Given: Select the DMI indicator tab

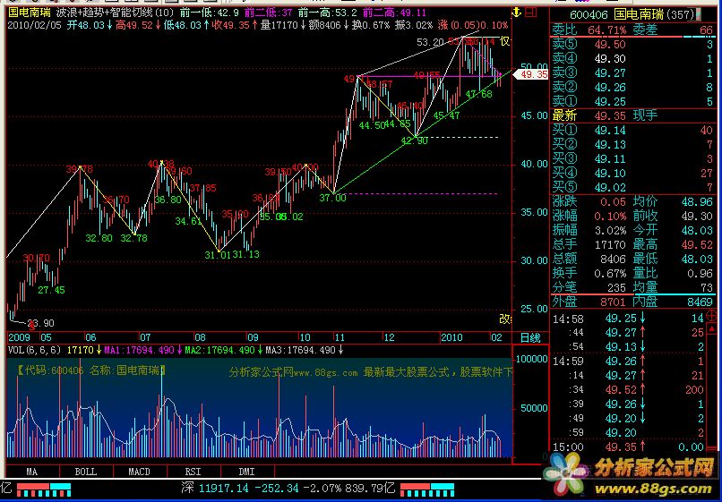Looking at the screenshot, I should click(x=245, y=471).
